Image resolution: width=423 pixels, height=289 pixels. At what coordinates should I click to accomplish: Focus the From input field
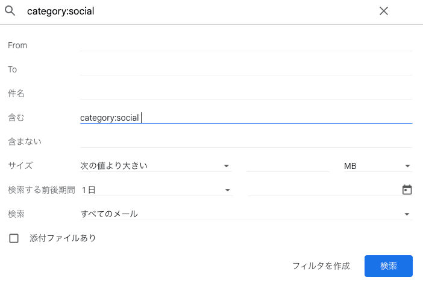click(246, 45)
